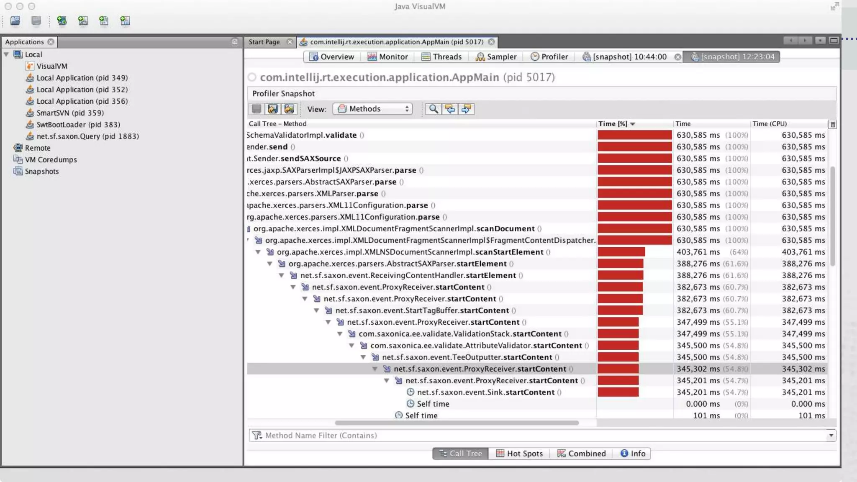
Task: Click the snapshot Find magnifier icon
Action: [x=434, y=109]
